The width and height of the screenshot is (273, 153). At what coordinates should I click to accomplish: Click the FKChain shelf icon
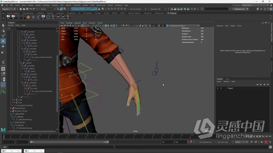pos(63,17)
